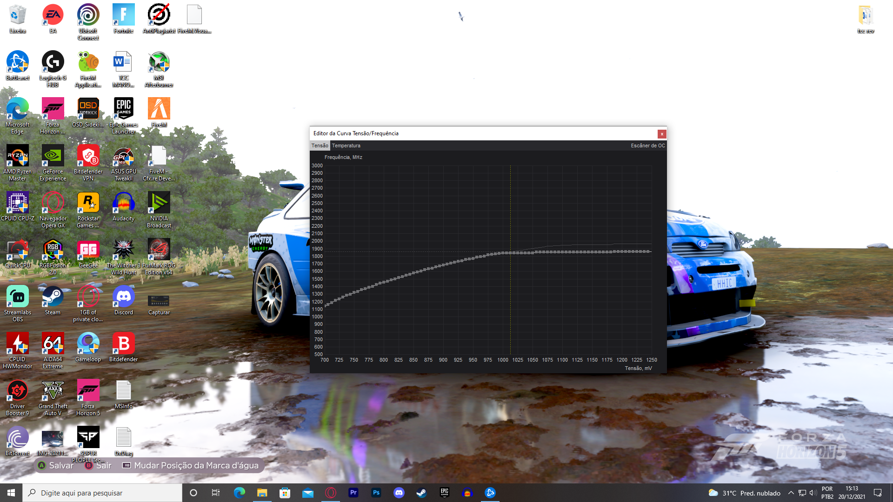Expand the hidden system tray icons
The height and width of the screenshot is (502, 893).
pyautogui.click(x=791, y=493)
